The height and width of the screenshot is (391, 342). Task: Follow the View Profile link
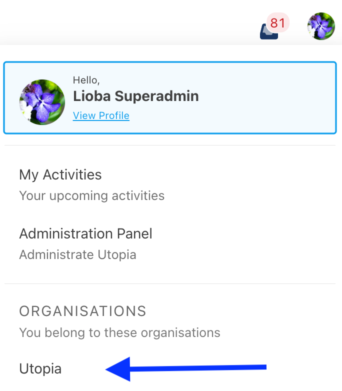click(x=101, y=115)
